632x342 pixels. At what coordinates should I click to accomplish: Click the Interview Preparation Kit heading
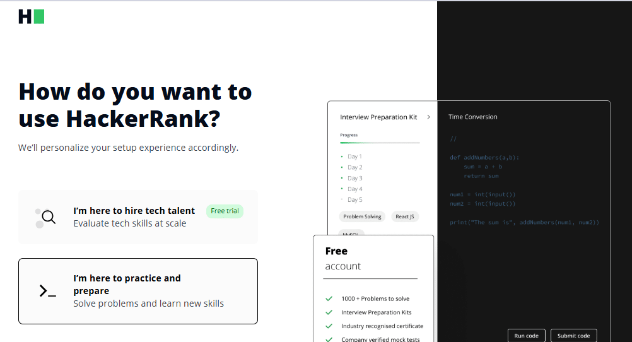click(378, 117)
